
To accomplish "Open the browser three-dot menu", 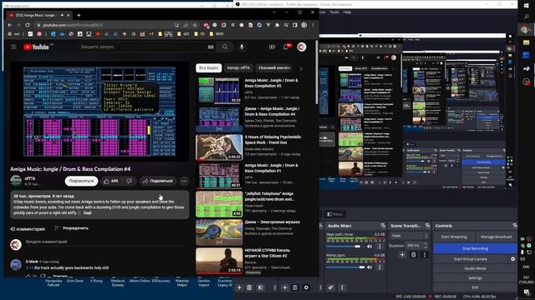I will pyautogui.click(x=313, y=25).
